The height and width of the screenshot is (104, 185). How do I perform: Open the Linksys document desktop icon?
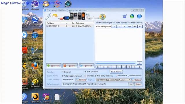coord(57,98)
